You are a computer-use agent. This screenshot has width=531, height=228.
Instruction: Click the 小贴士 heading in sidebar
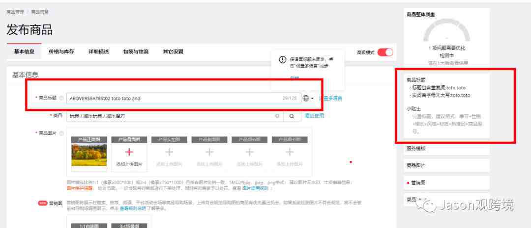tap(413, 109)
